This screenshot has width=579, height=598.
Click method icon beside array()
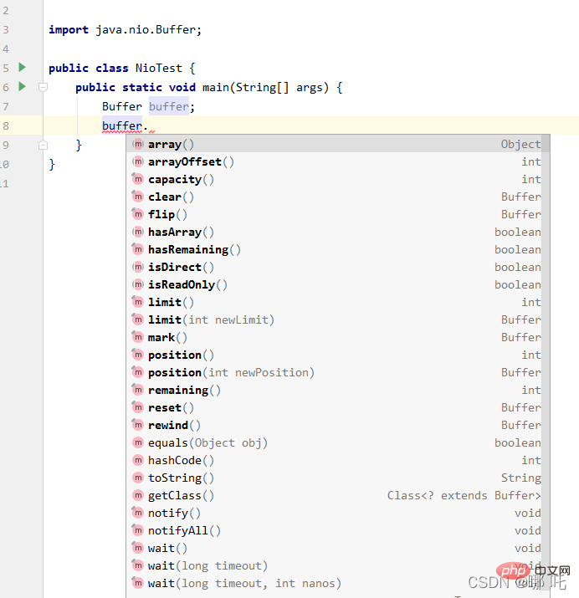[x=138, y=144]
